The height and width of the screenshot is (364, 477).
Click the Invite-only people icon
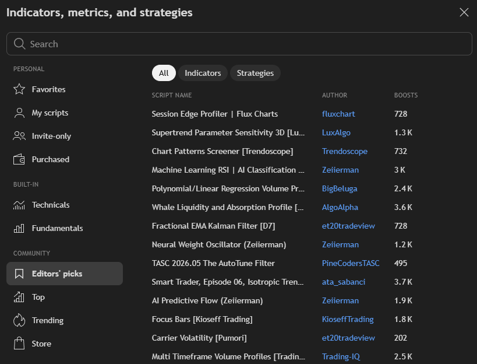(19, 136)
